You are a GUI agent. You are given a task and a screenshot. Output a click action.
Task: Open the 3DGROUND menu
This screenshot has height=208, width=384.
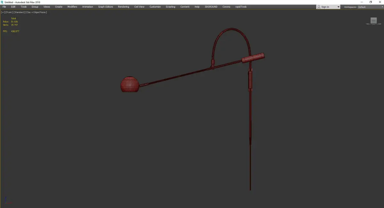point(211,7)
